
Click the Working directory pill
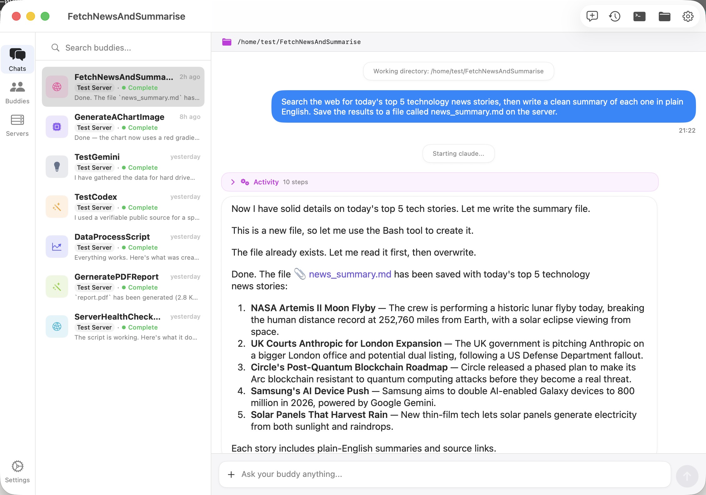coord(458,71)
